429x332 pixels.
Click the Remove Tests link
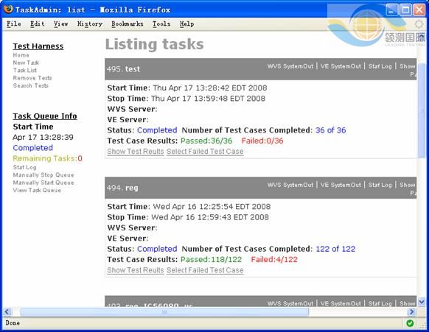pyautogui.click(x=32, y=78)
